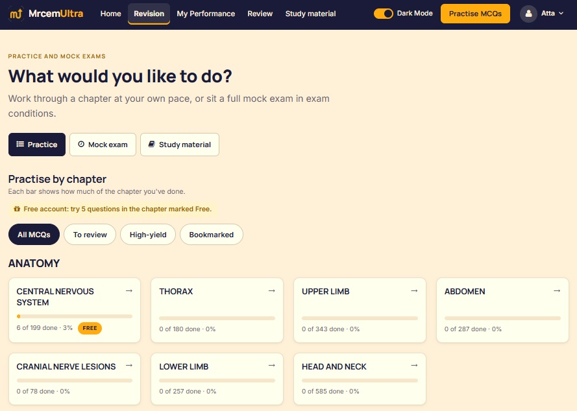This screenshot has height=411, width=577.
Task: Open the Upper Limb chapter arrow
Action: click(414, 291)
